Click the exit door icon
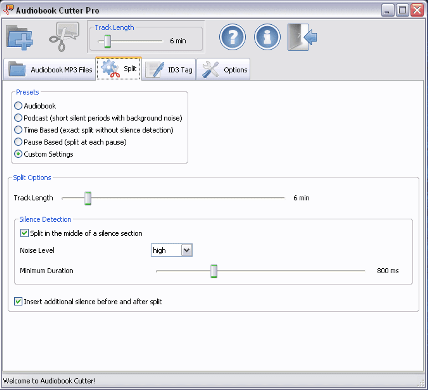The height and width of the screenshot is (390, 428). 302,37
